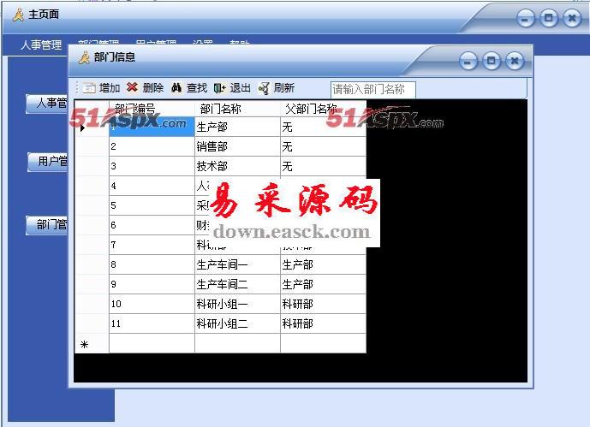Sort by the 父部门名称 column header
Image resolution: width=590 pixels, height=427 pixels.
[310, 109]
